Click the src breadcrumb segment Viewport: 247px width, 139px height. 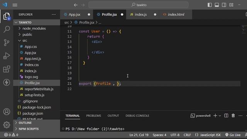pos(66,22)
